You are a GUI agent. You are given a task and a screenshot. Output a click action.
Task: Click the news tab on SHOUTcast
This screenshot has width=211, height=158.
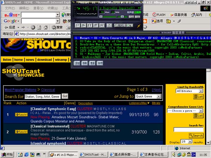(30, 60)
